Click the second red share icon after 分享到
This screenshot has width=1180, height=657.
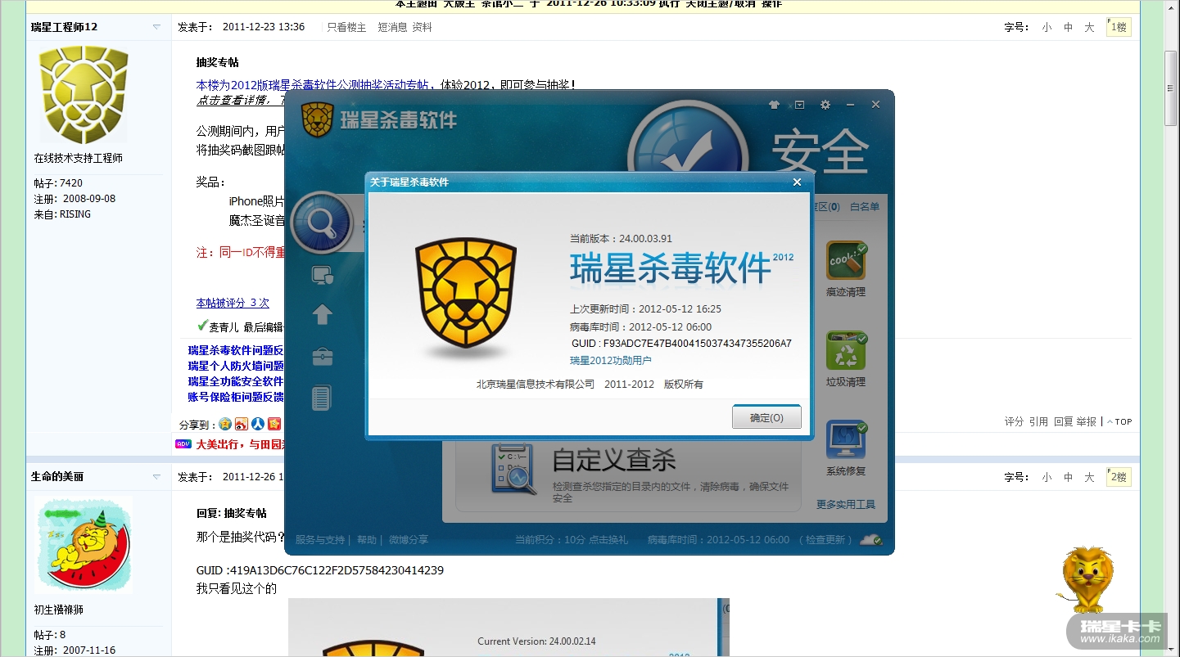[242, 424]
